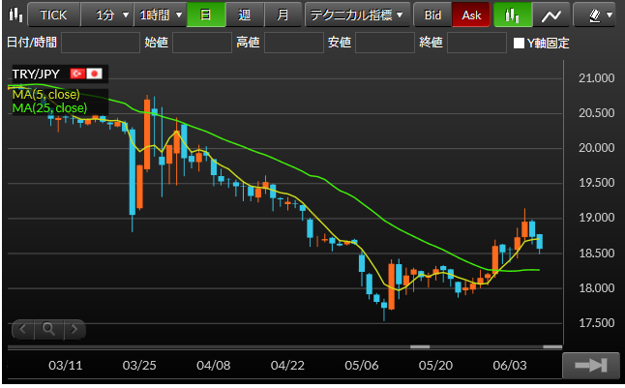Click the 安値 low price field
This screenshot has width=625, height=388.
[385, 43]
